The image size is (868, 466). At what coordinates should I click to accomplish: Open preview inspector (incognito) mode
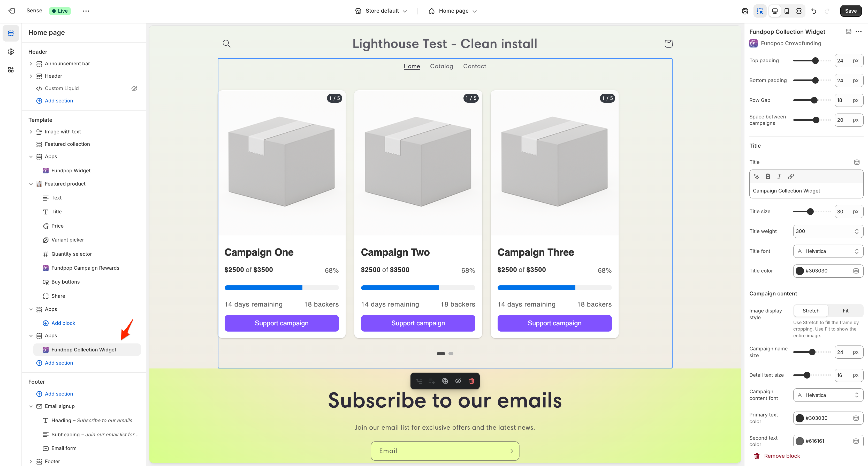[x=745, y=11]
